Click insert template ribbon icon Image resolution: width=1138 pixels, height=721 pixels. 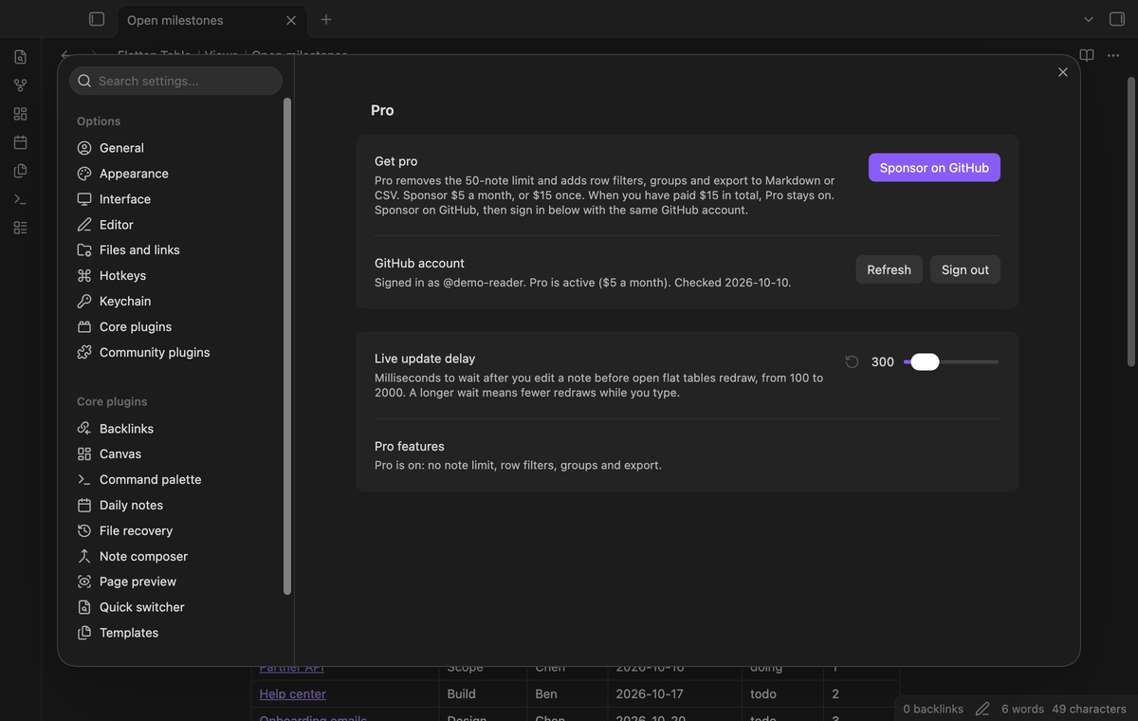(x=20, y=171)
